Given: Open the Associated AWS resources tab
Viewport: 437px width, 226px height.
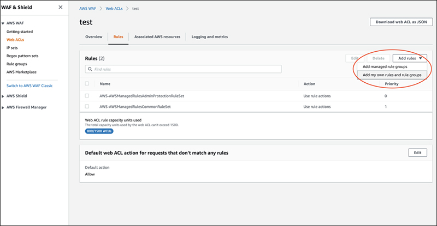Looking at the screenshot, I should pos(157,36).
